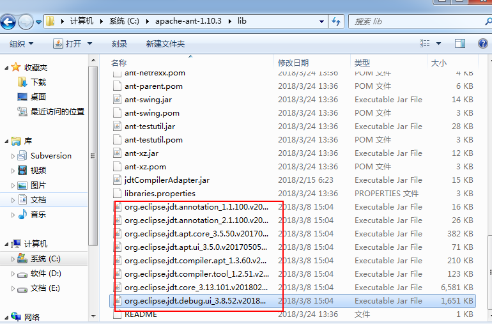
Task: Click the 2018/2/15 6:23 date cell
Action: click(x=305, y=180)
